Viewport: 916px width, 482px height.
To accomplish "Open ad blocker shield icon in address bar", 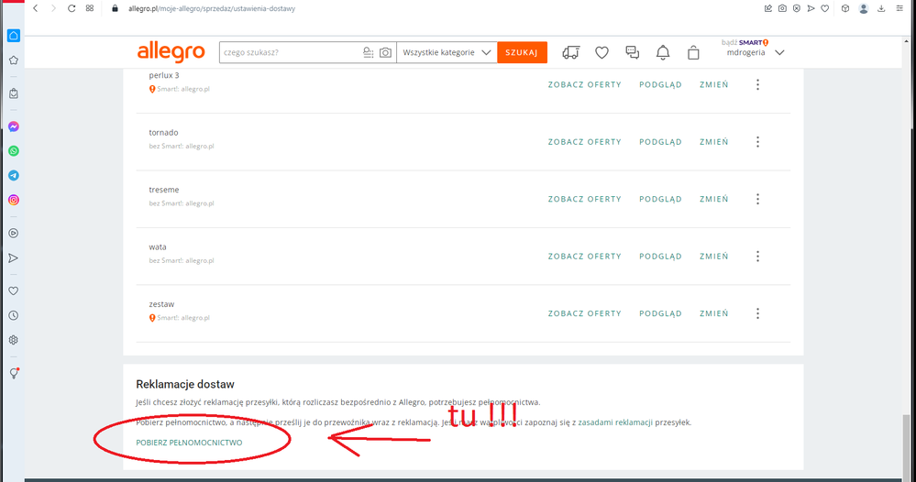I will [x=797, y=8].
